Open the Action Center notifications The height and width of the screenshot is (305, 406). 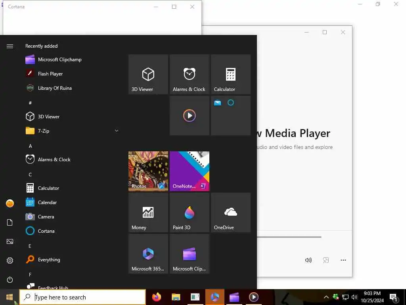[x=394, y=297]
